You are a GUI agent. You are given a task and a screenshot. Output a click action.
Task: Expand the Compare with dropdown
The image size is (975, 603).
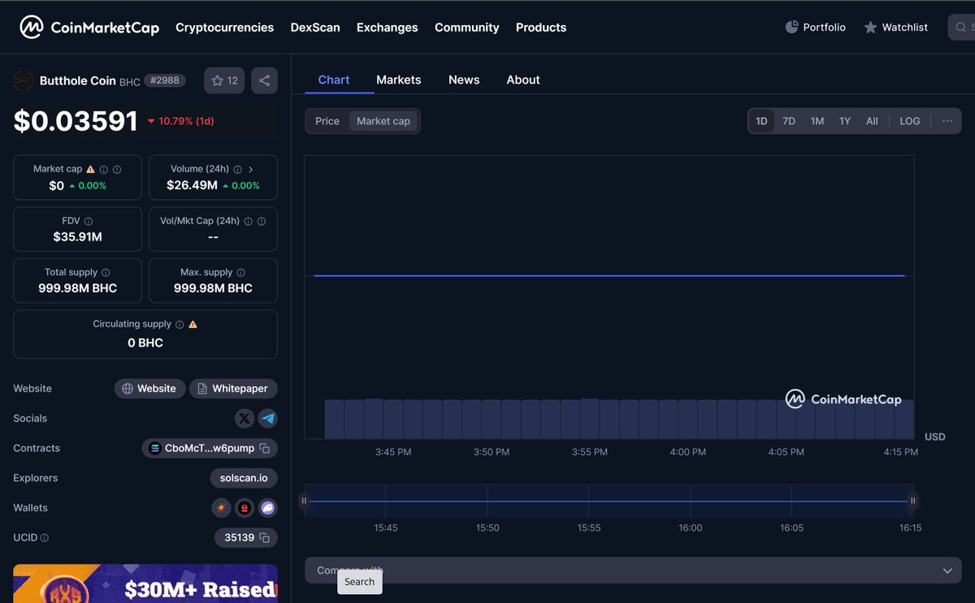click(x=633, y=570)
